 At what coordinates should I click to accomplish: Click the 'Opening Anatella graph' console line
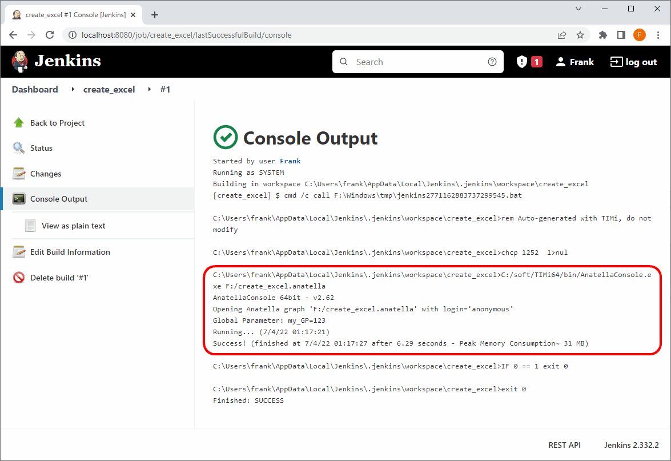pyautogui.click(x=363, y=309)
